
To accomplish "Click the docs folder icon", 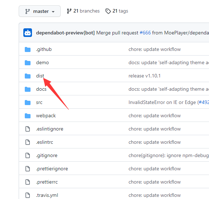I will (x=28, y=89).
